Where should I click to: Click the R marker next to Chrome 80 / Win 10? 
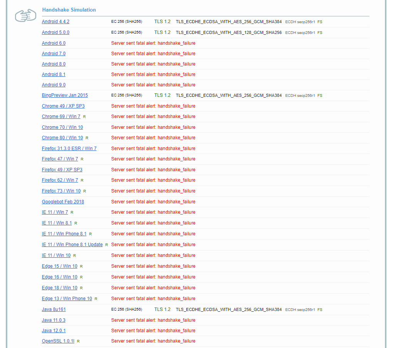[87, 138]
